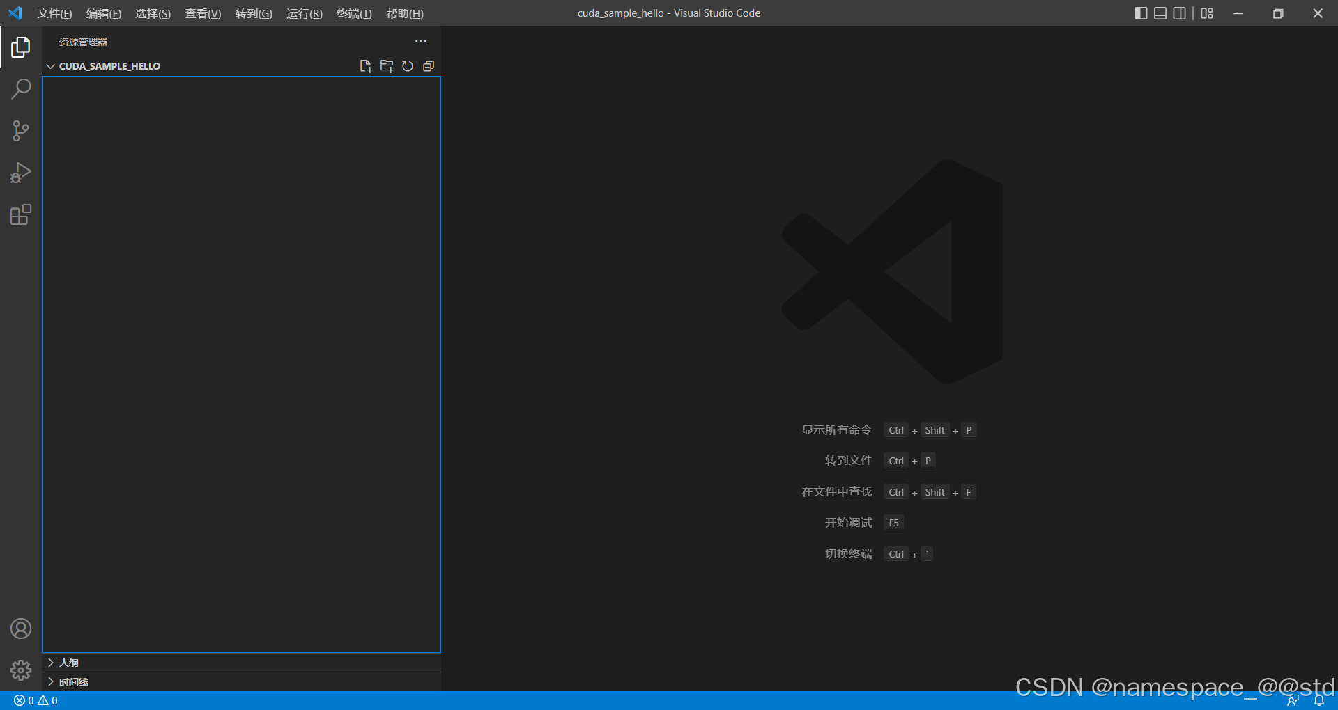Expand the 时间线 timeline section
This screenshot has height=710, width=1338.
241,682
